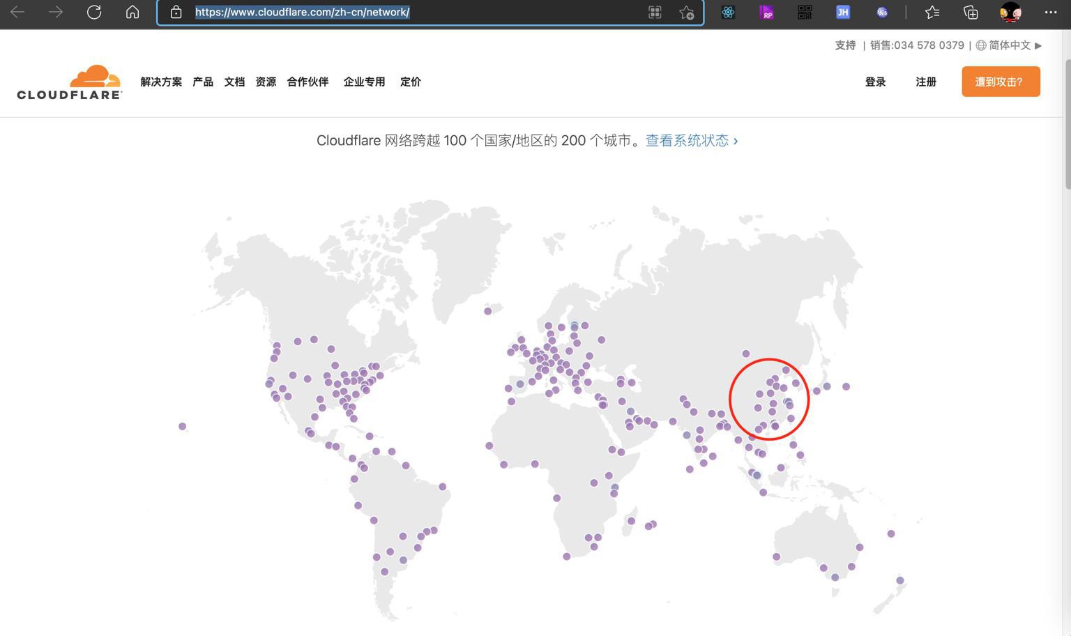1071x636 pixels.
Task: Open browser settings and more menu
Action: pos(1051,12)
